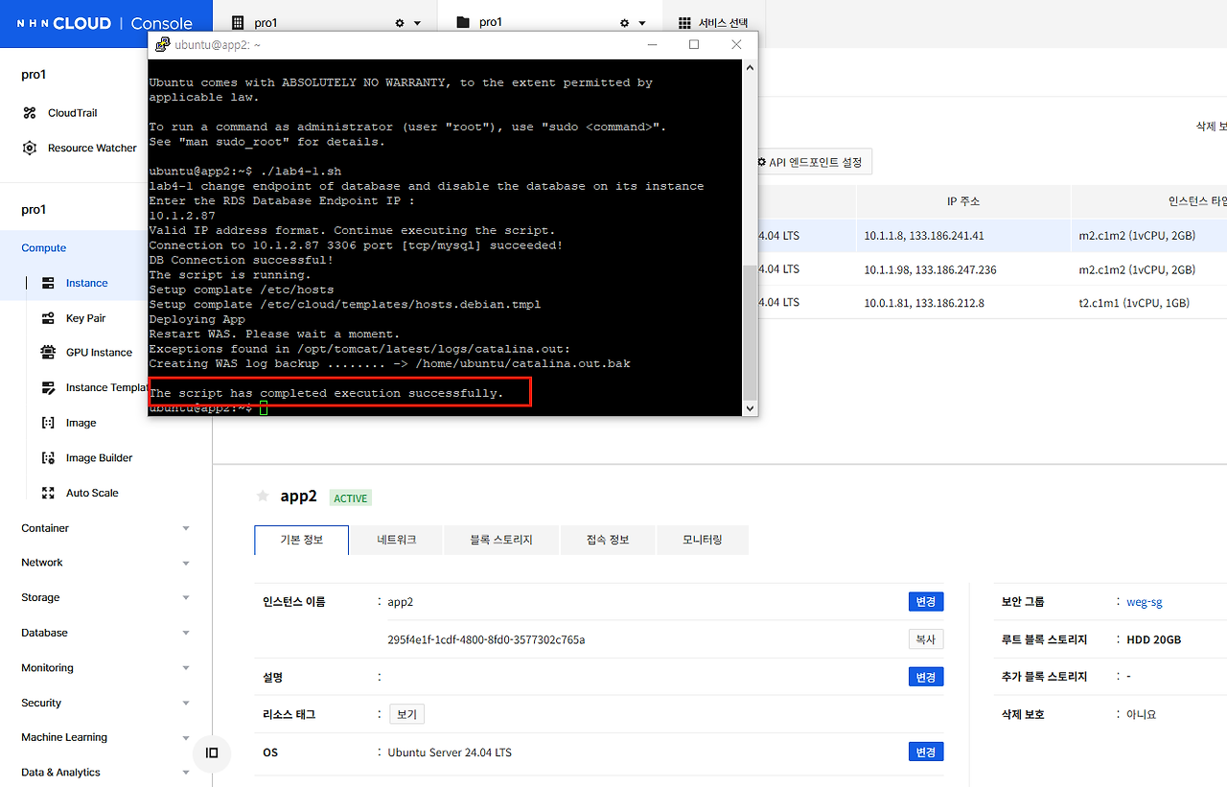1227x787 pixels.
Task: Expand the Database section
Action: (x=105, y=633)
